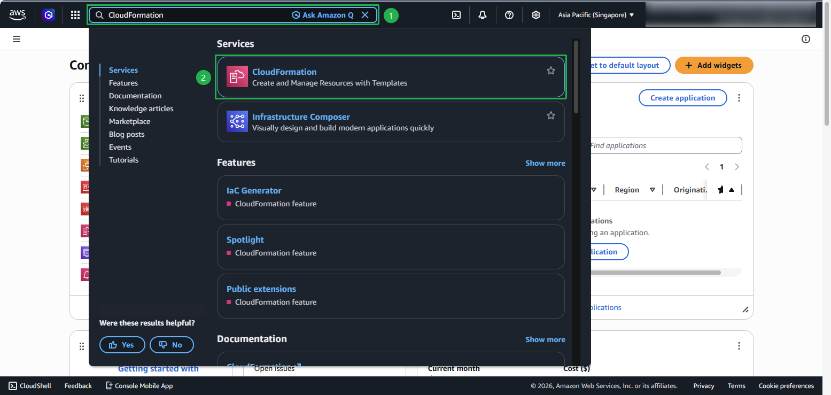
Task: Click Yes for helpful results
Action: click(x=122, y=345)
